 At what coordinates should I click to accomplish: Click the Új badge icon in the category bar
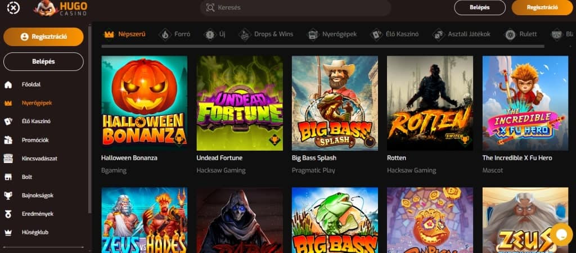coord(210,34)
